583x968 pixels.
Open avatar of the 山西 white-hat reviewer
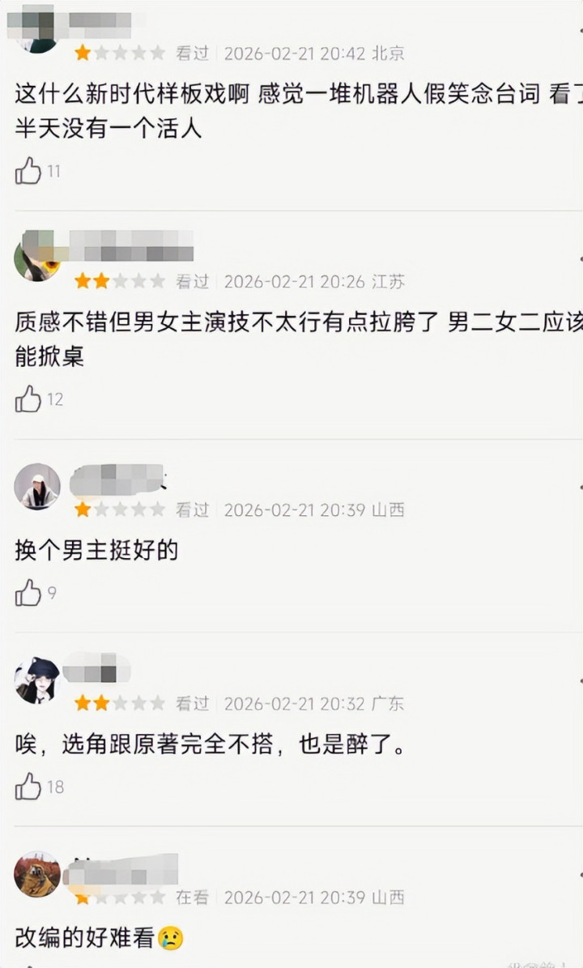[x=37, y=487]
